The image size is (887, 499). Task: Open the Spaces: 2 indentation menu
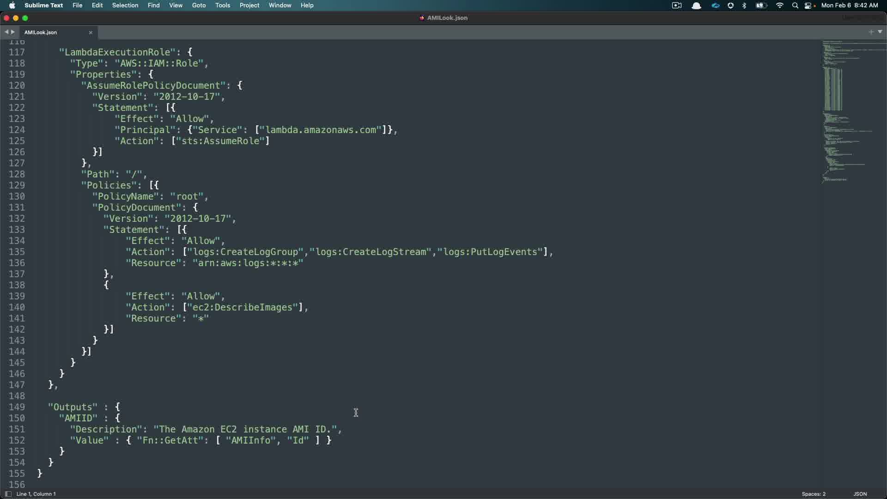pos(814,494)
